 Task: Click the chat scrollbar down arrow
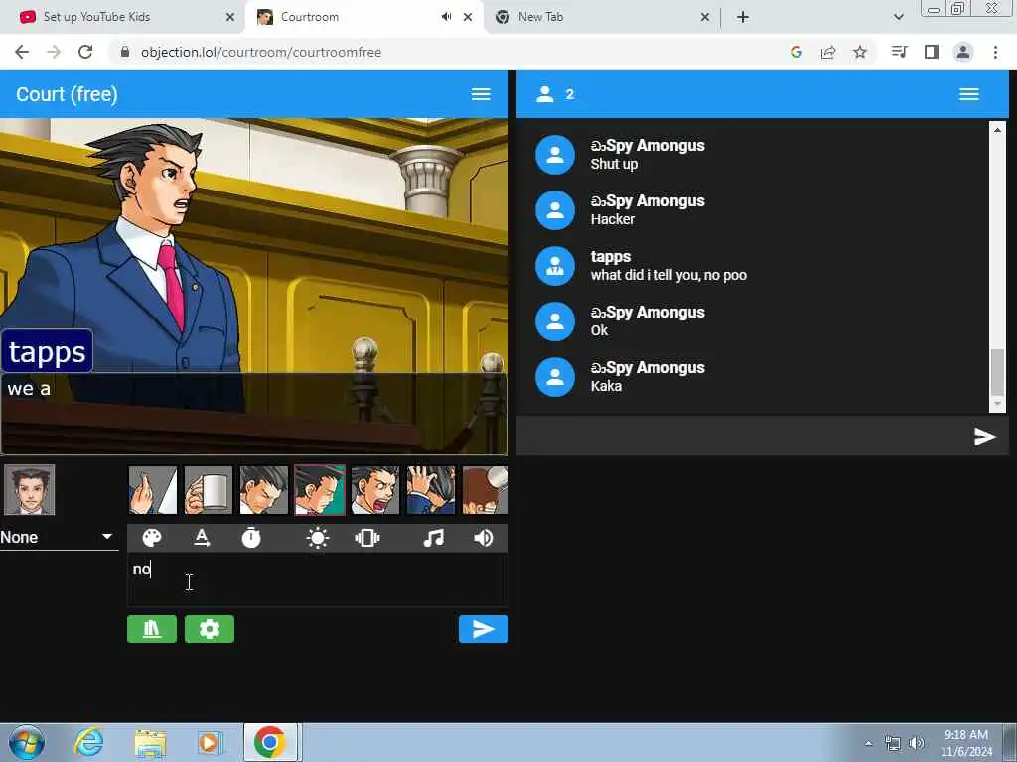pos(997,404)
